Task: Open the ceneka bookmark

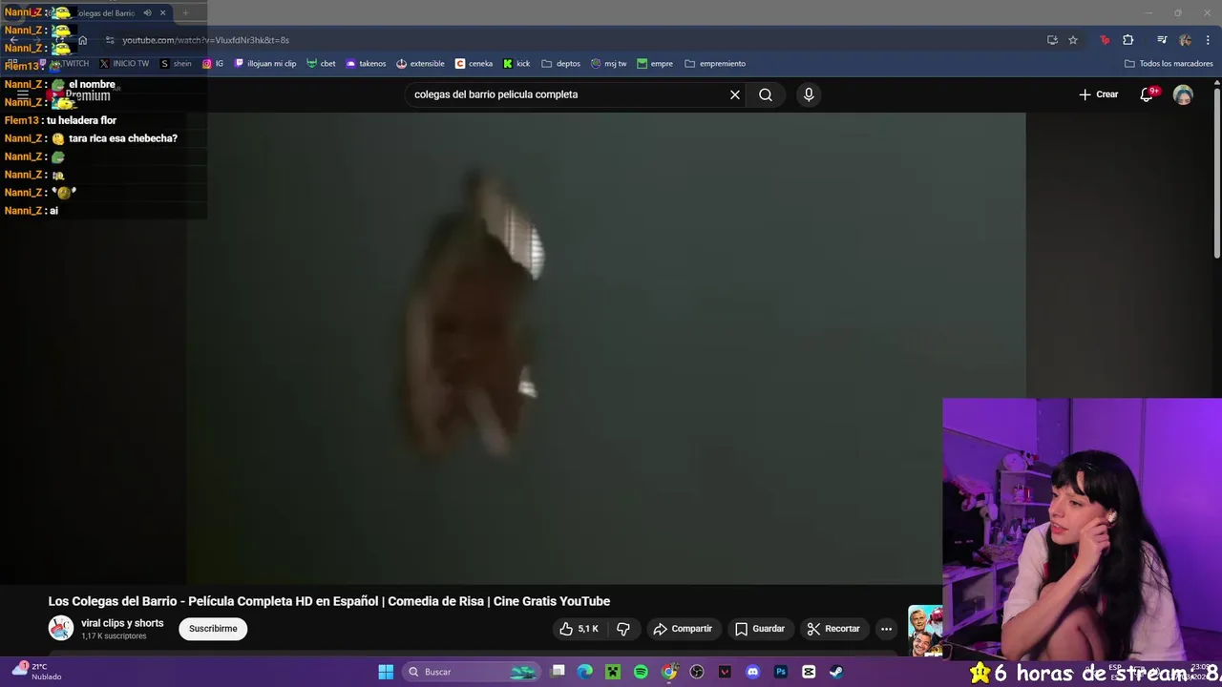Action: click(x=474, y=64)
